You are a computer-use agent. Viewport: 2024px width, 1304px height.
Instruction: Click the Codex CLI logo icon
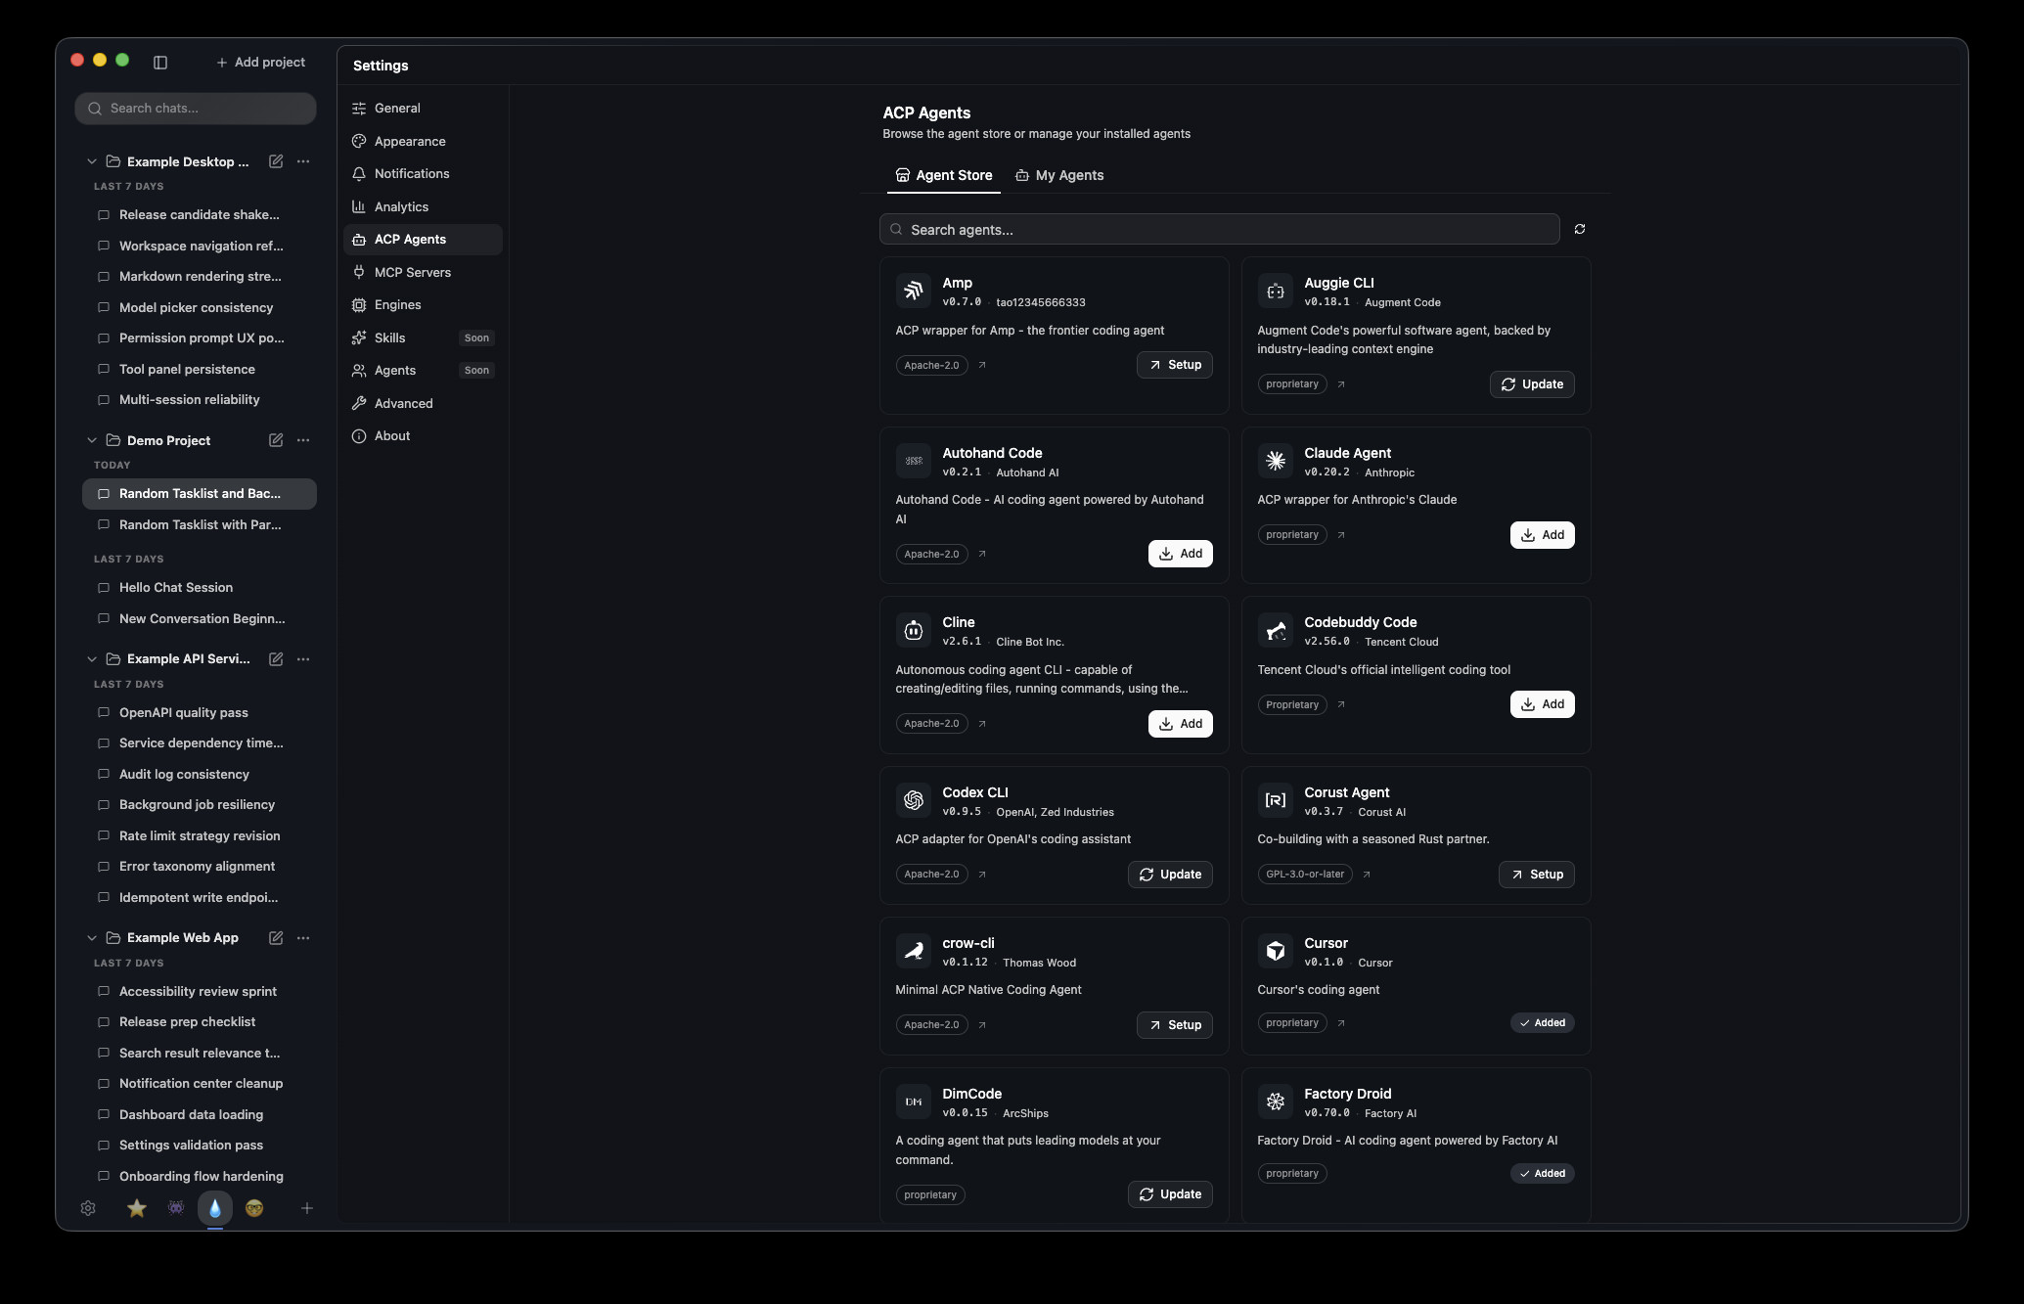click(x=914, y=800)
